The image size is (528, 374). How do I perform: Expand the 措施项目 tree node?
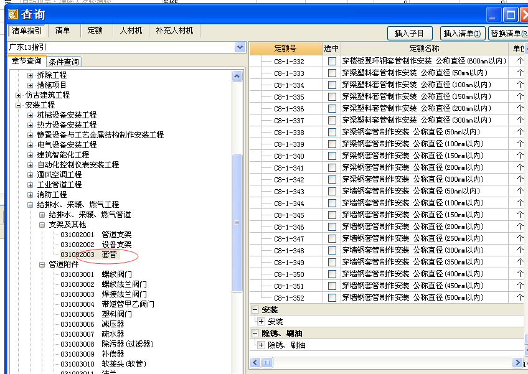pyautogui.click(x=30, y=85)
